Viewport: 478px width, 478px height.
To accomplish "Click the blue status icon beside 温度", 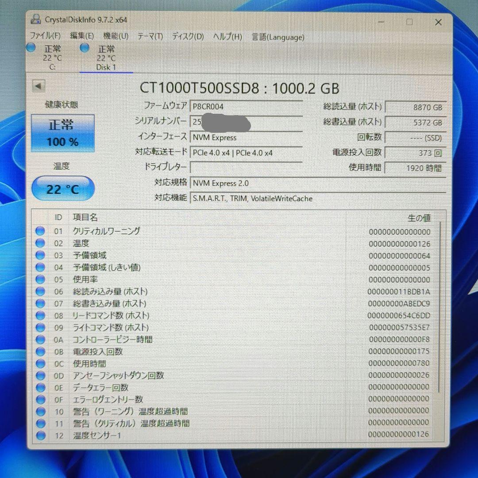I will 40,243.
